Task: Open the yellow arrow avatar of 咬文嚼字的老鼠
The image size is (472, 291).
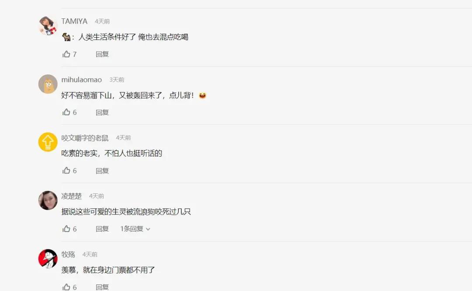Action: (x=48, y=142)
